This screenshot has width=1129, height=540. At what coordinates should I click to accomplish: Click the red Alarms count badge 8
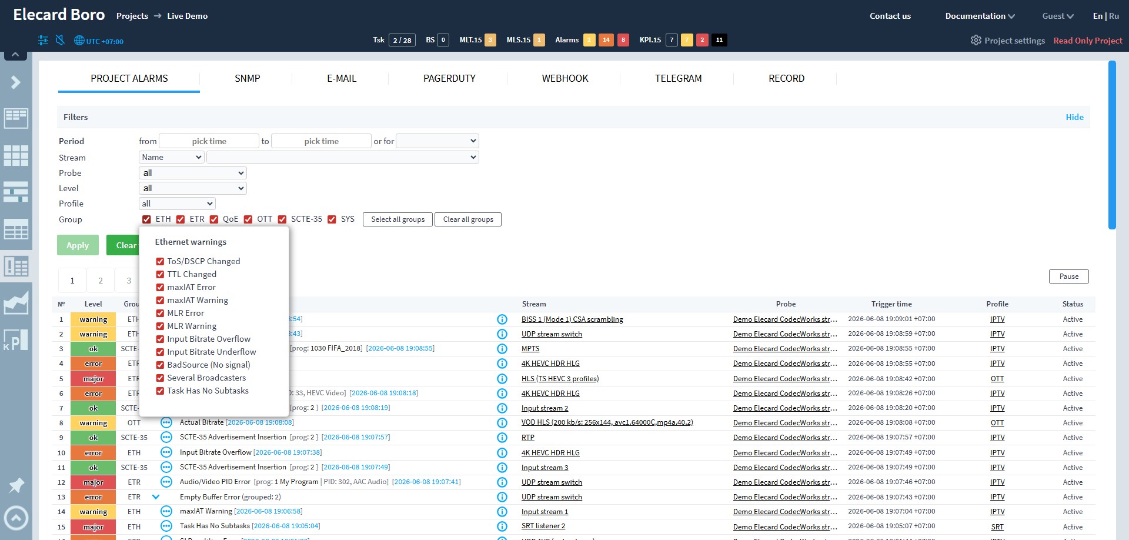(x=623, y=40)
